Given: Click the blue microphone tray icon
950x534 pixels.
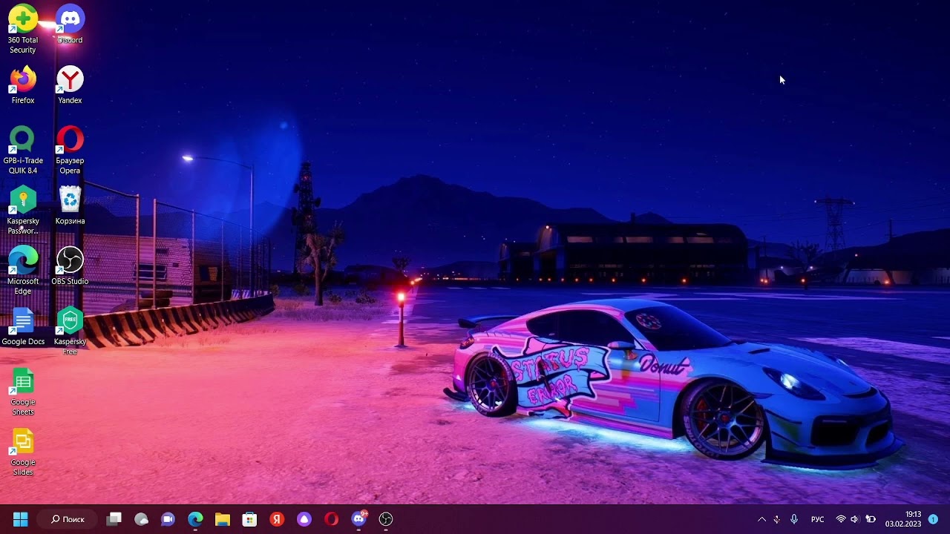Looking at the screenshot, I should click(x=794, y=519).
